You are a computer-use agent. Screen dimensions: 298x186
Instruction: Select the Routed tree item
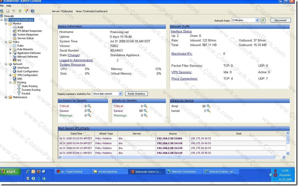tap(26, 93)
